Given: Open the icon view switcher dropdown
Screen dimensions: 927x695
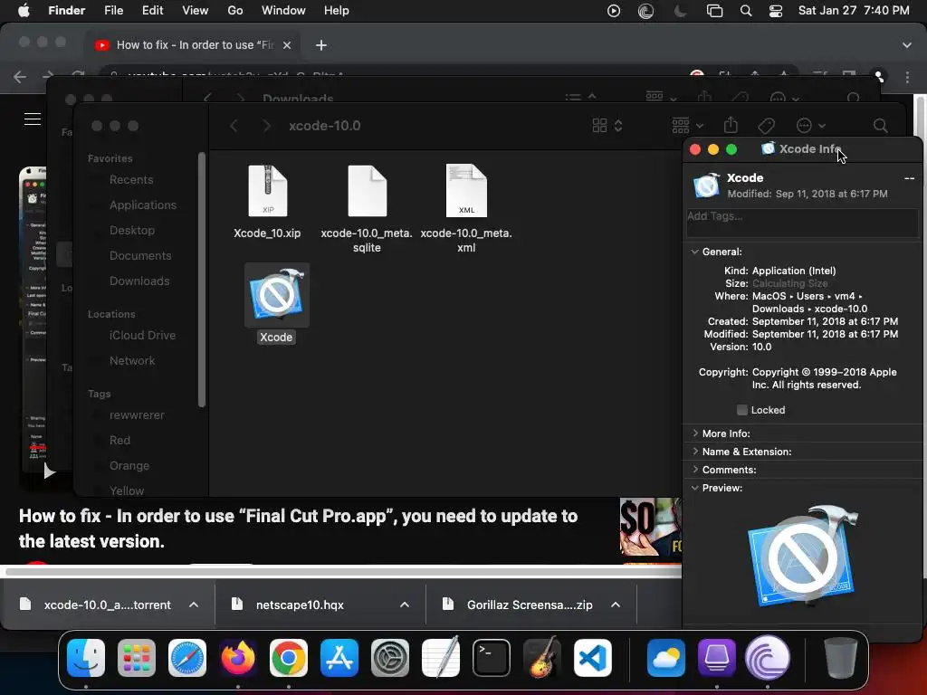Looking at the screenshot, I should tap(607, 125).
